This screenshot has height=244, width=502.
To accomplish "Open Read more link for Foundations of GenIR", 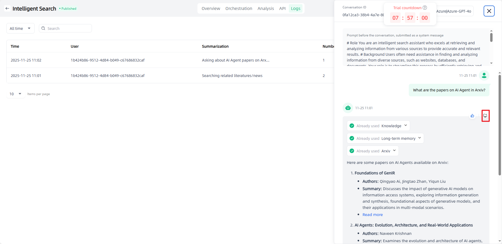I will pos(373,215).
